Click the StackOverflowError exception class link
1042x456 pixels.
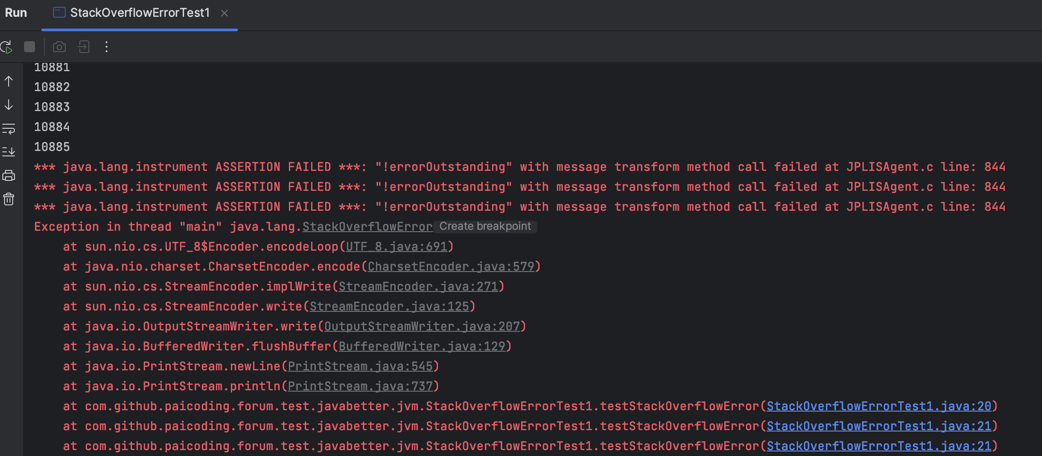point(367,227)
